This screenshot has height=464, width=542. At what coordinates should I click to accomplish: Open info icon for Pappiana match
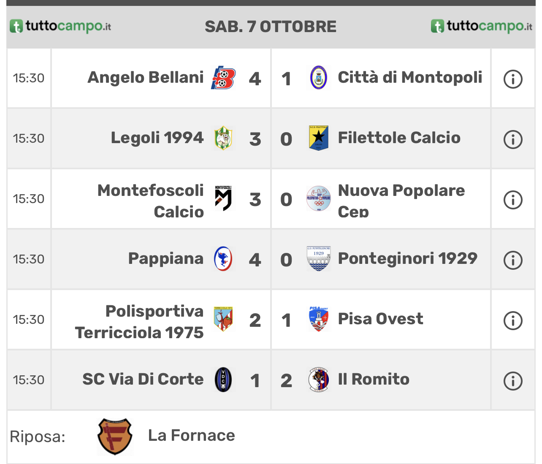(513, 260)
